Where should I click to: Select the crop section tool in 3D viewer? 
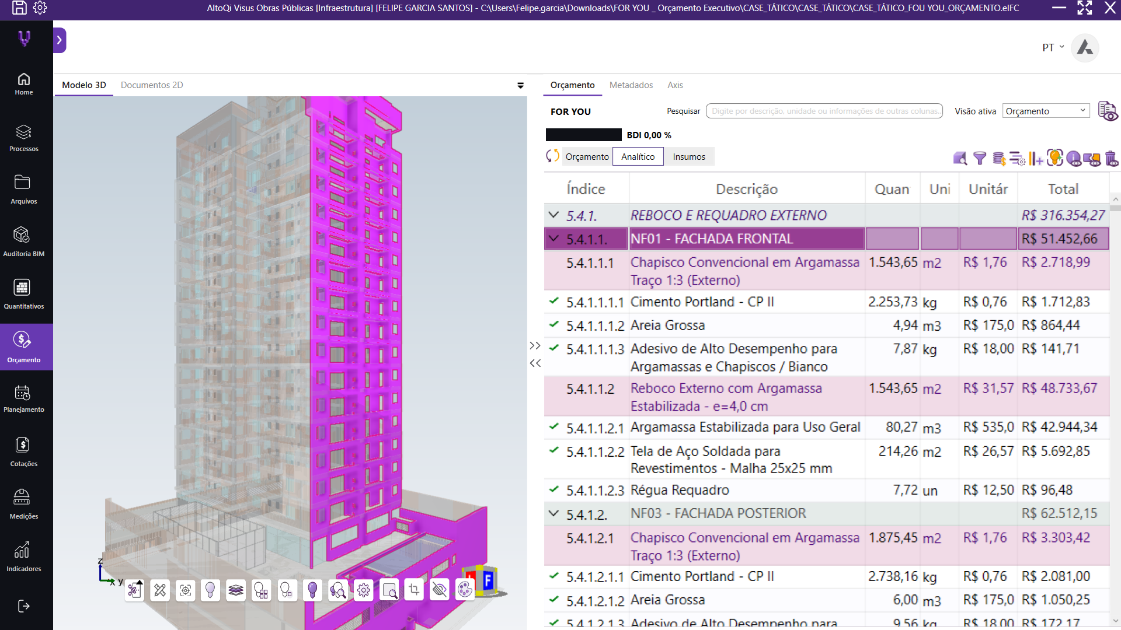point(414,590)
